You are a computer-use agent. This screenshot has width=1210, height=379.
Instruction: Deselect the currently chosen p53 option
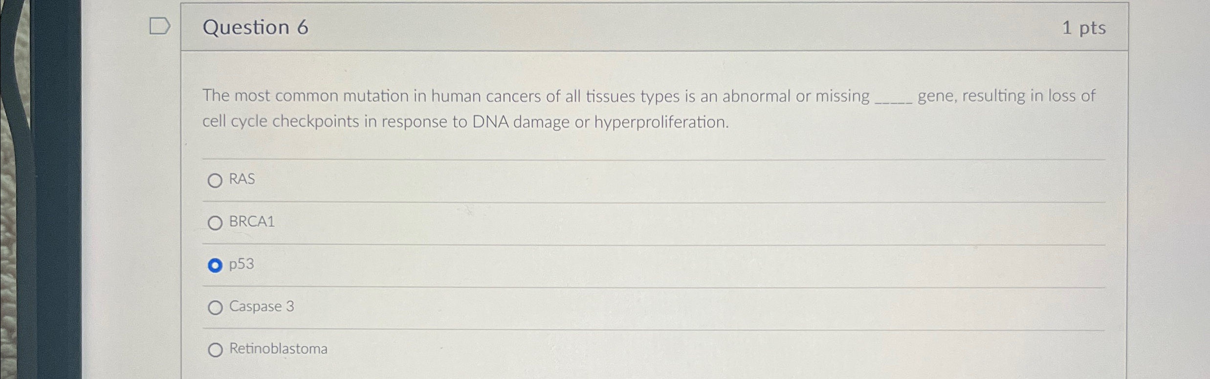point(215,265)
